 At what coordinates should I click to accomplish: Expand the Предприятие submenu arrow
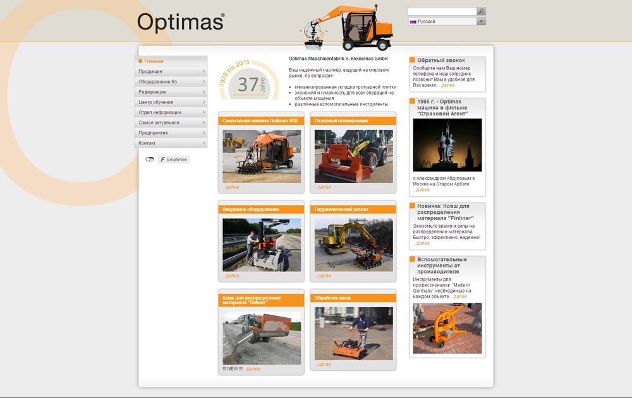tap(204, 133)
